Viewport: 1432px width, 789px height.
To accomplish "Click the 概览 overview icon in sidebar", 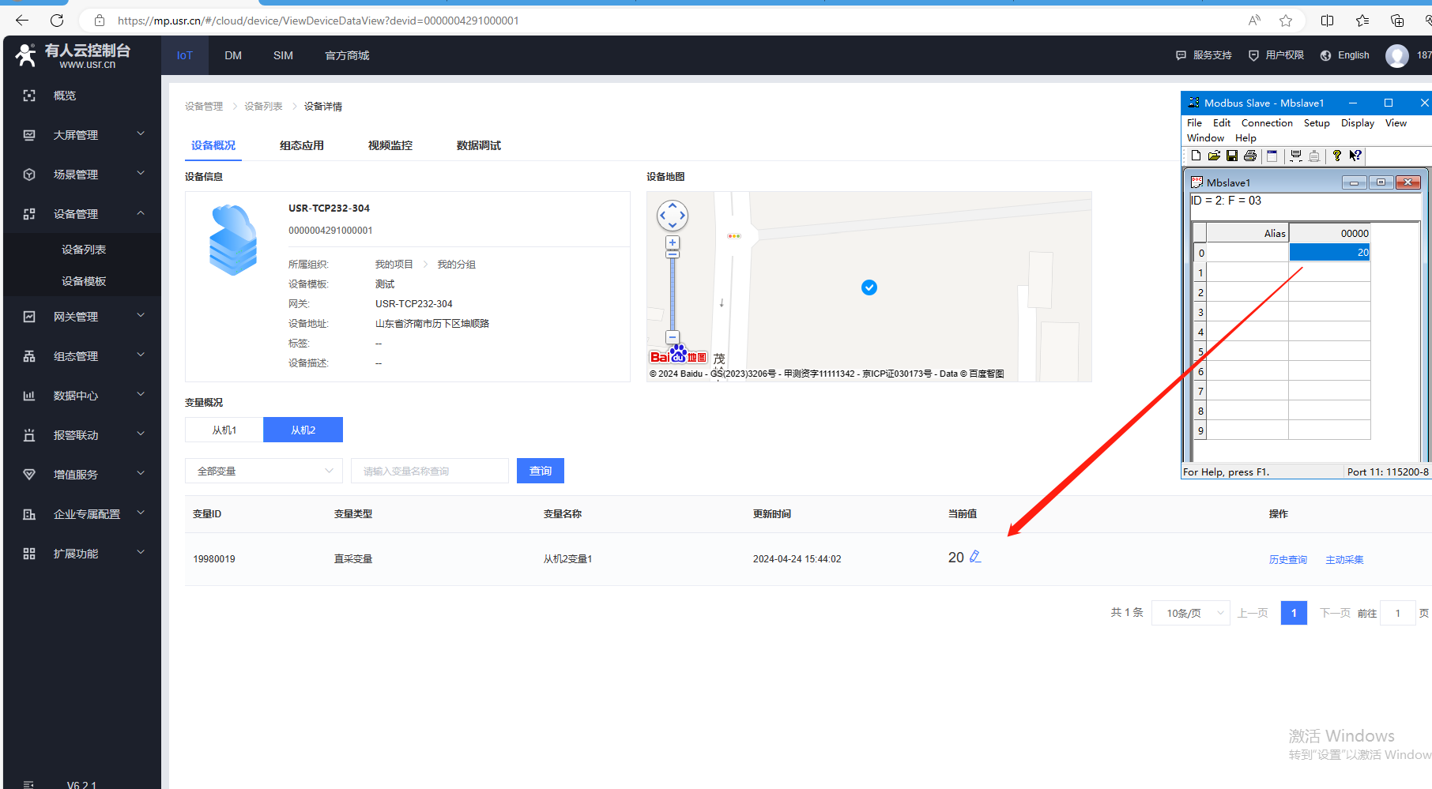I will coord(29,96).
